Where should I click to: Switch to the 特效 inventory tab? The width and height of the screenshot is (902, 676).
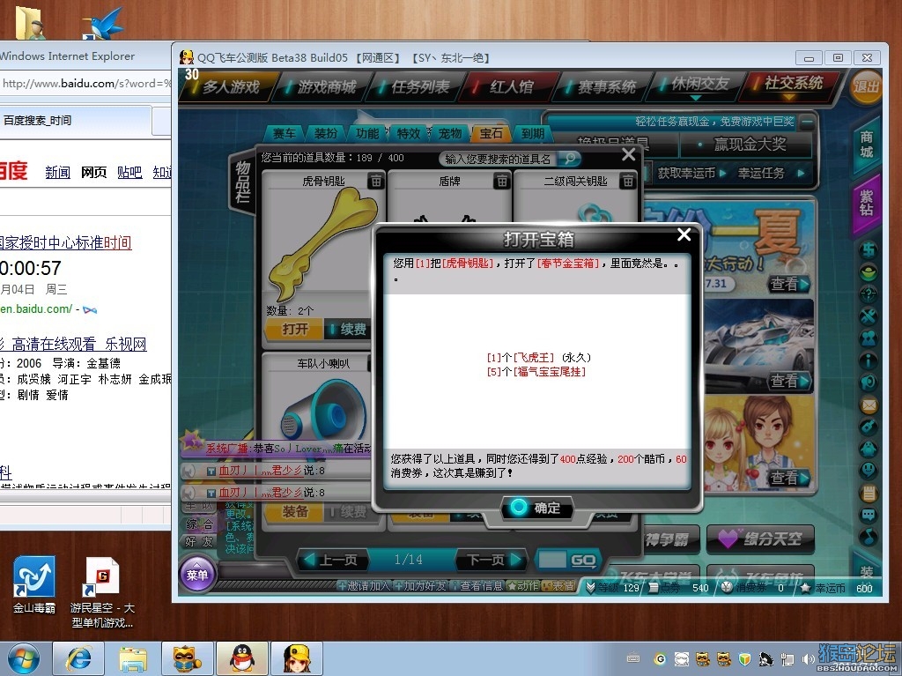409,134
